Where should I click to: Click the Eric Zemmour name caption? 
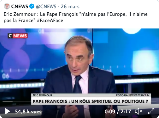(x=43, y=95)
